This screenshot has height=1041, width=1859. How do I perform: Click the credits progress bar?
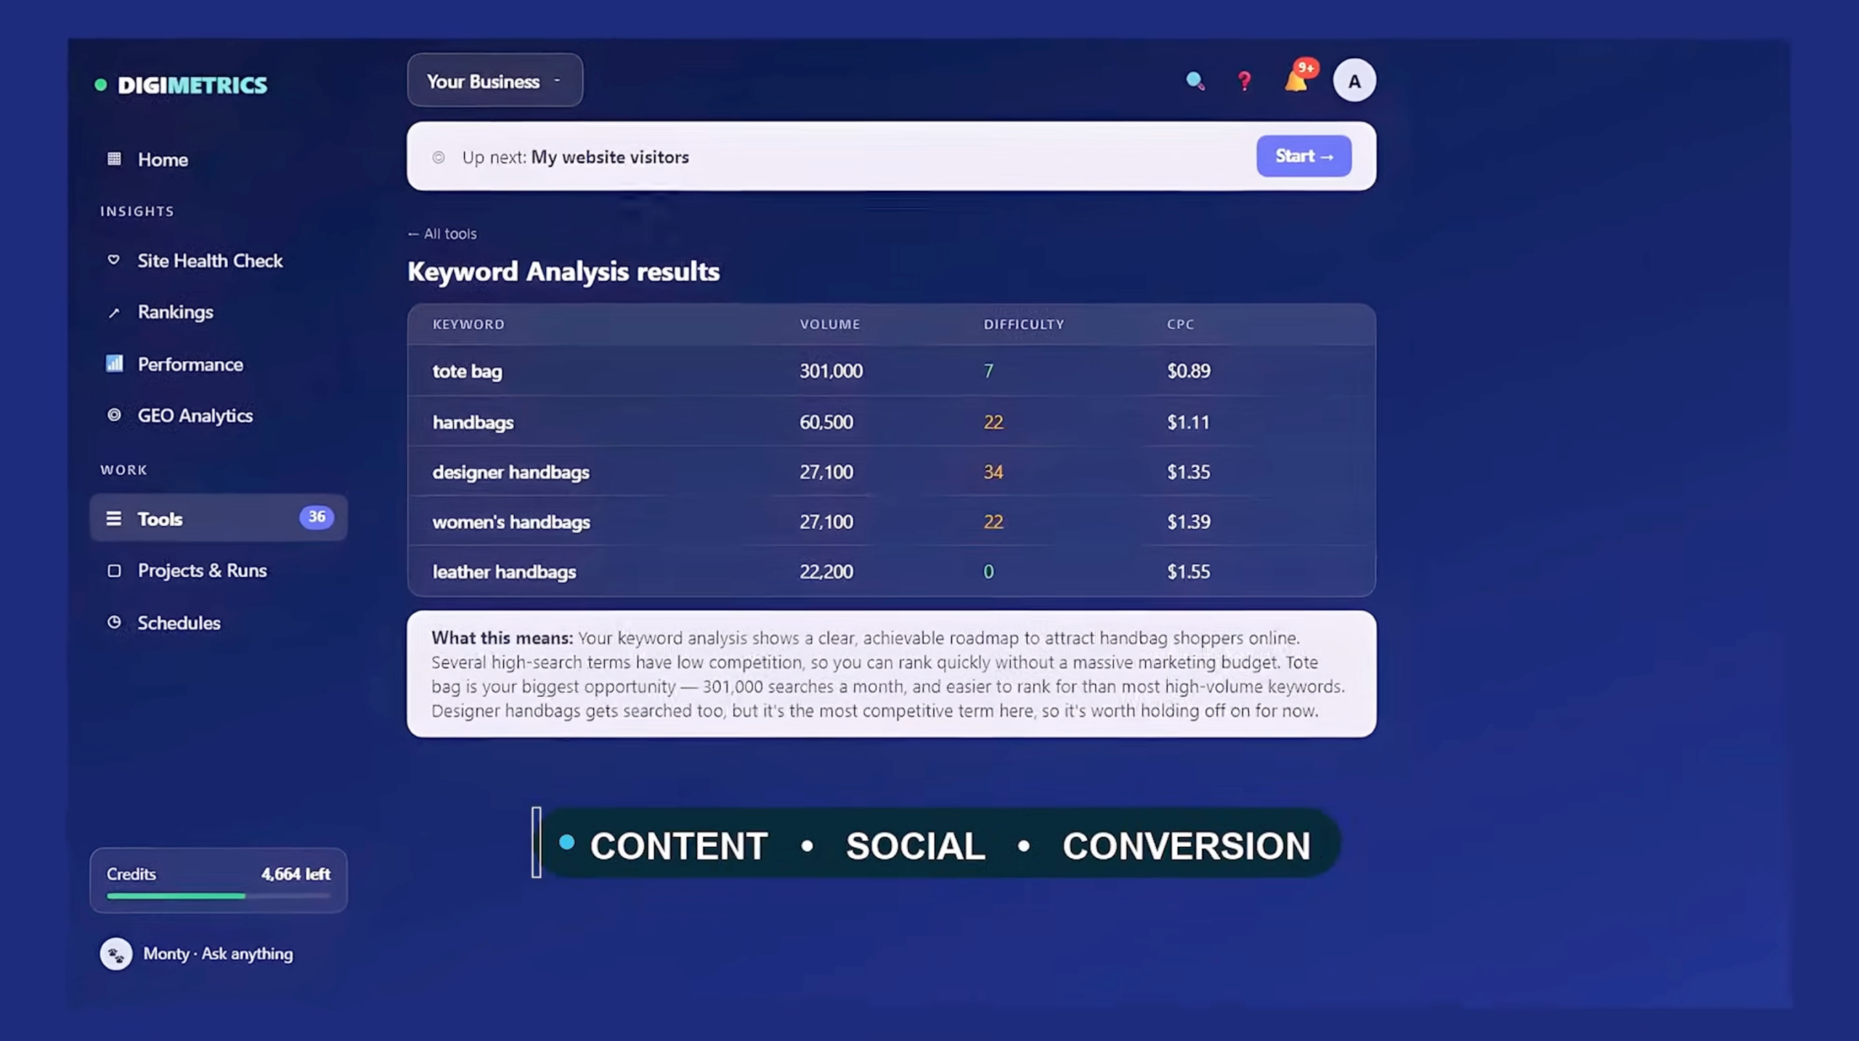[x=219, y=896]
